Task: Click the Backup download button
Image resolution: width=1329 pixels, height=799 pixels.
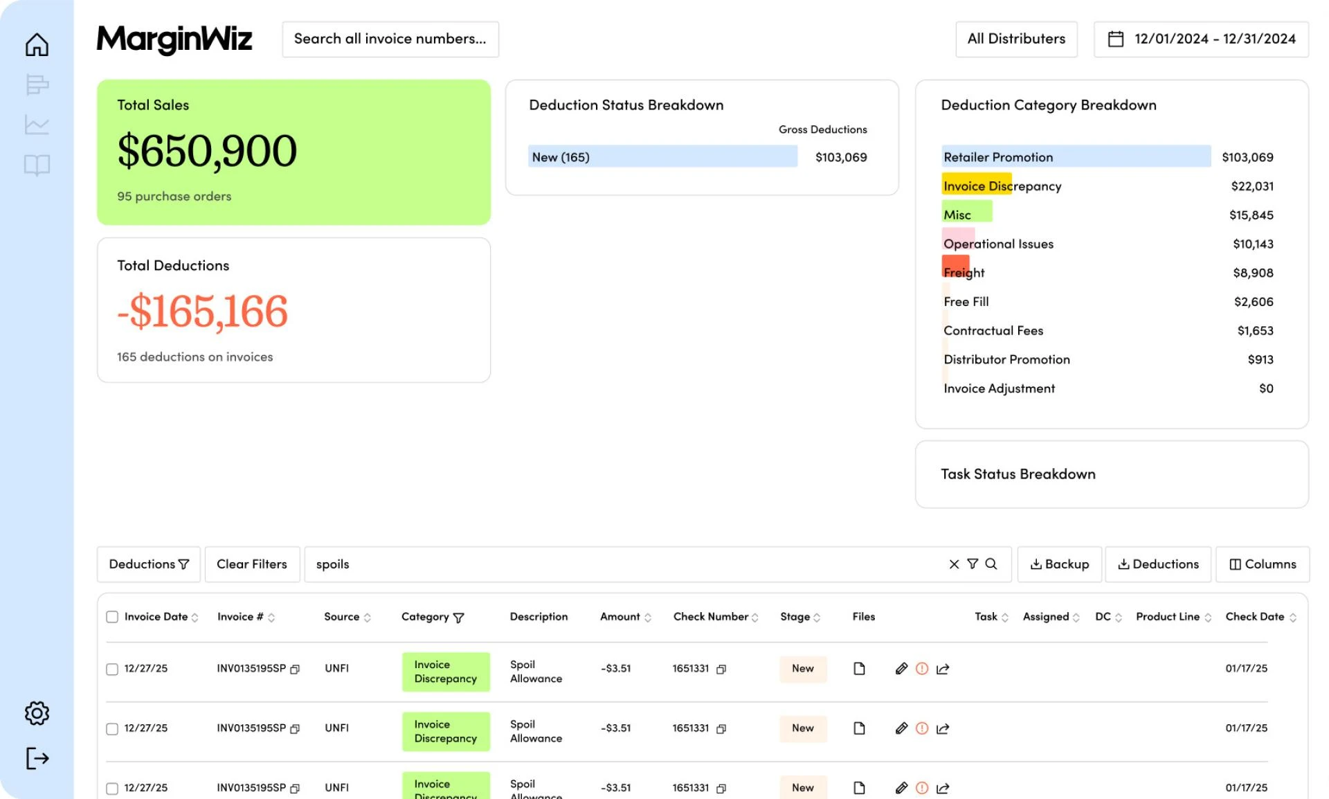Action: (x=1059, y=564)
